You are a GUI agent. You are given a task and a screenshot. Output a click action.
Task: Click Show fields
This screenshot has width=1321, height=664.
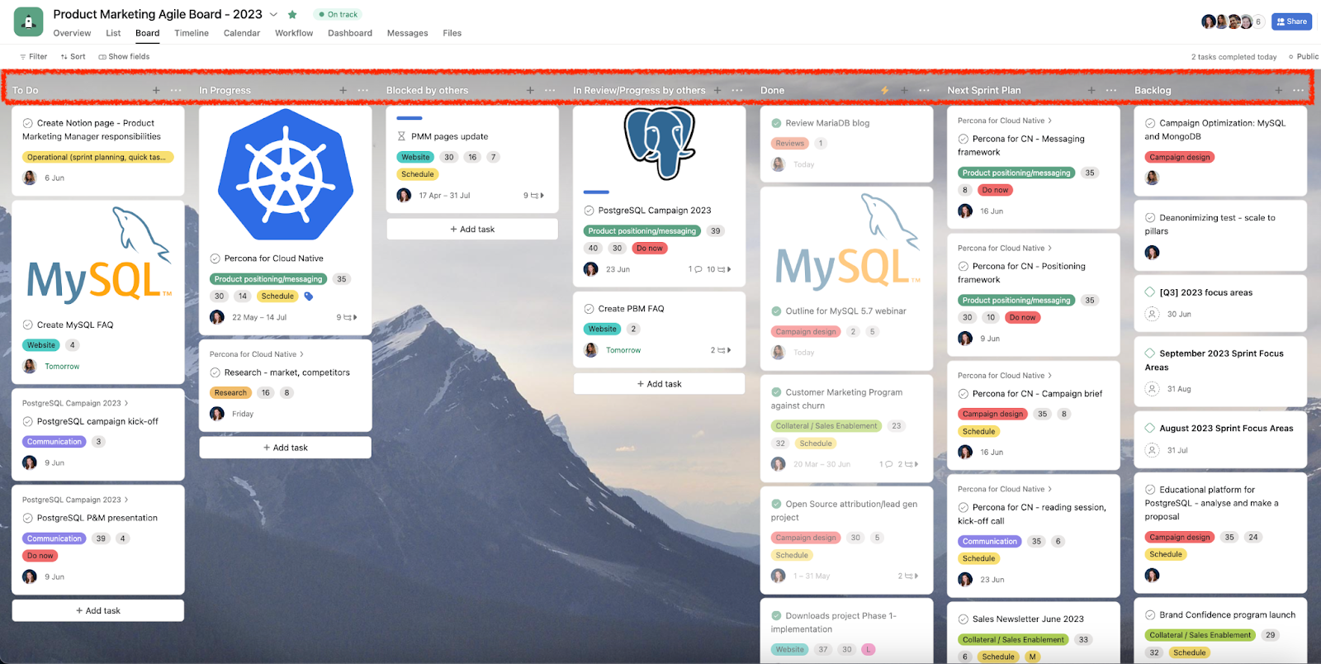tap(124, 57)
